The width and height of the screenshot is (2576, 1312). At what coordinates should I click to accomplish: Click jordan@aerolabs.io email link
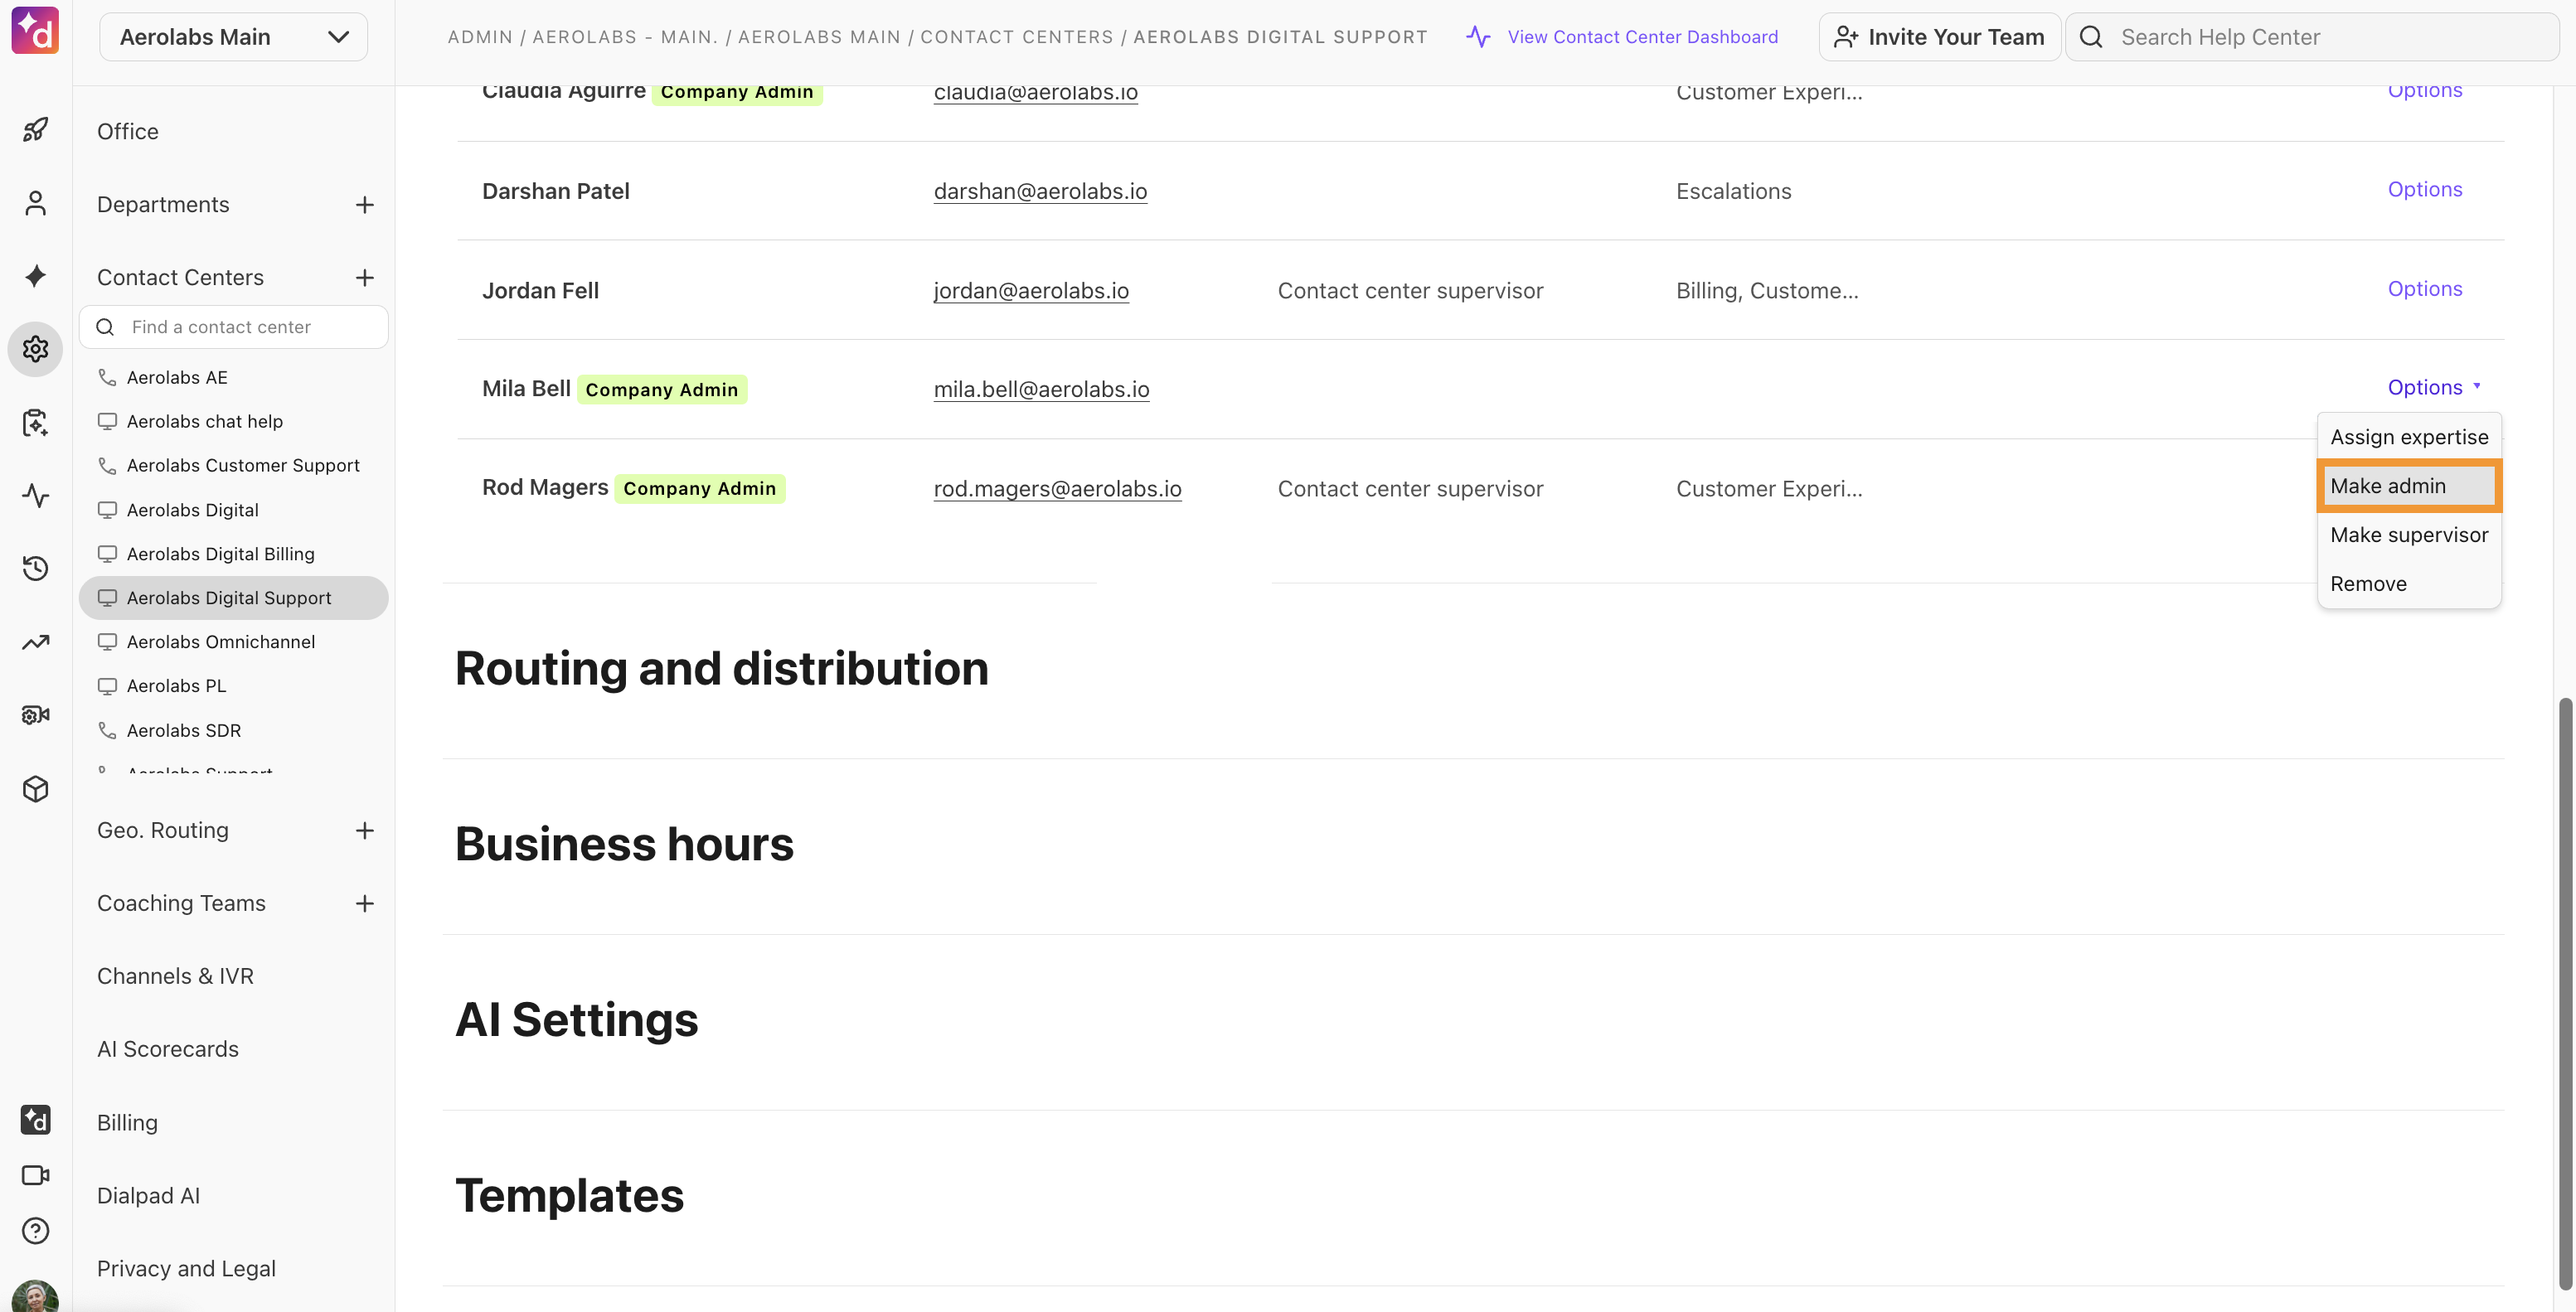(x=1031, y=291)
